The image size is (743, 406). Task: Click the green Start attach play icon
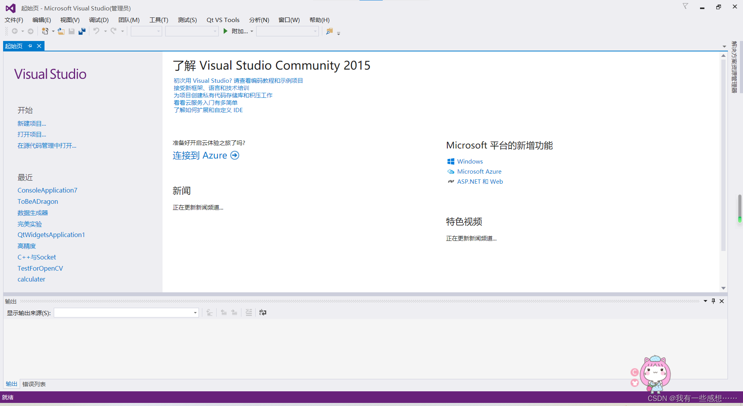click(x=226, y=31)
